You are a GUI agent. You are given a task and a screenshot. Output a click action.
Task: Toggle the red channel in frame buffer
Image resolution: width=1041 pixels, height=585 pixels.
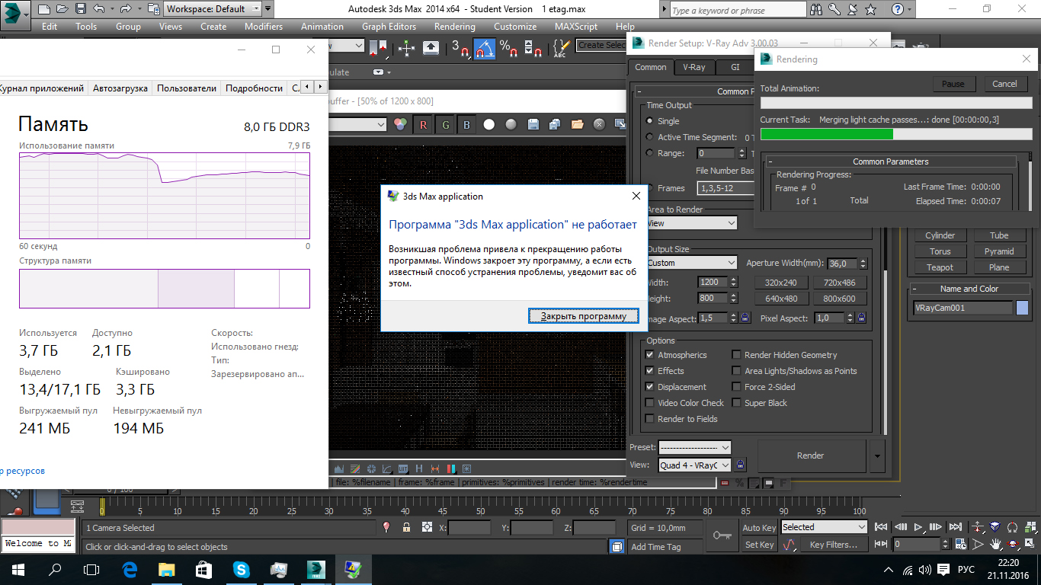pyautogui.click(x=423, y=125)
